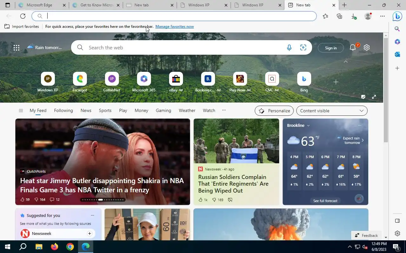Image resolution: width=406 pixels, height=253 pixels.
Task: Open the Booking.com quick link tile
Action: [x=208, y=82]
